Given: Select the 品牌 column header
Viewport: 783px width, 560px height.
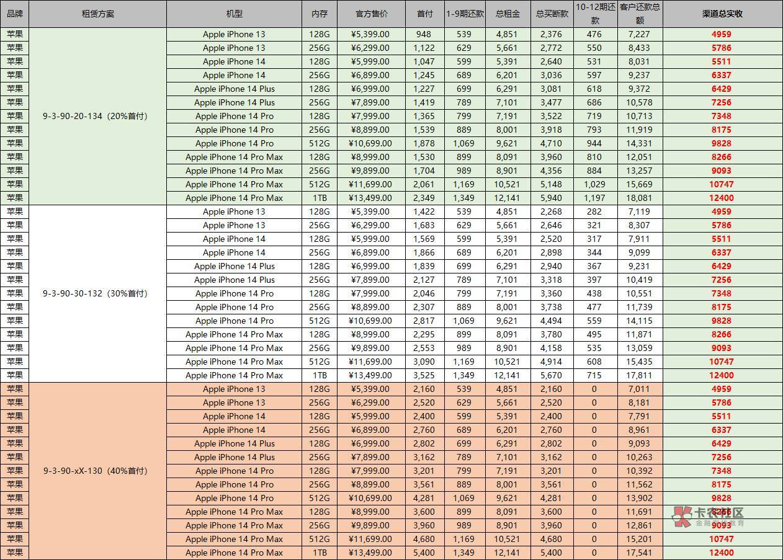Looking at the screenshot, I should (x=14, y=14).
